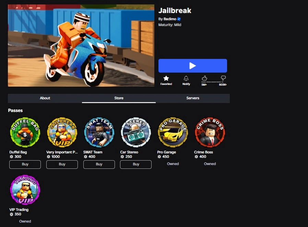This screenshot has width=308, height=227.
Task: Open the Trading VIP pass badge
Action: 25,190
